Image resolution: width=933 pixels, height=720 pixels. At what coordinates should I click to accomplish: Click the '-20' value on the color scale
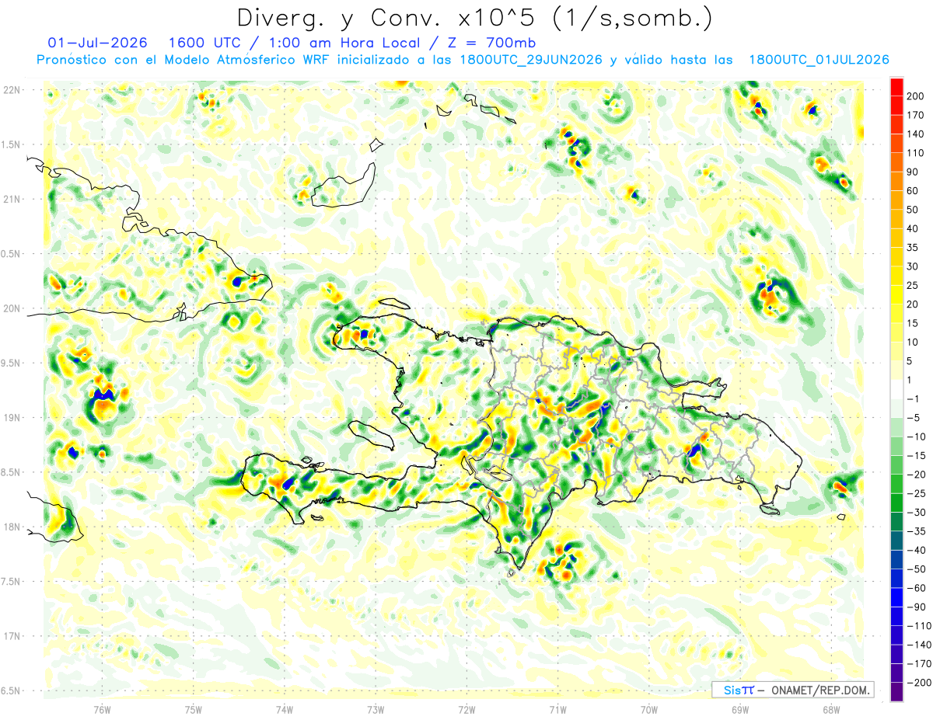click(916, 475)
